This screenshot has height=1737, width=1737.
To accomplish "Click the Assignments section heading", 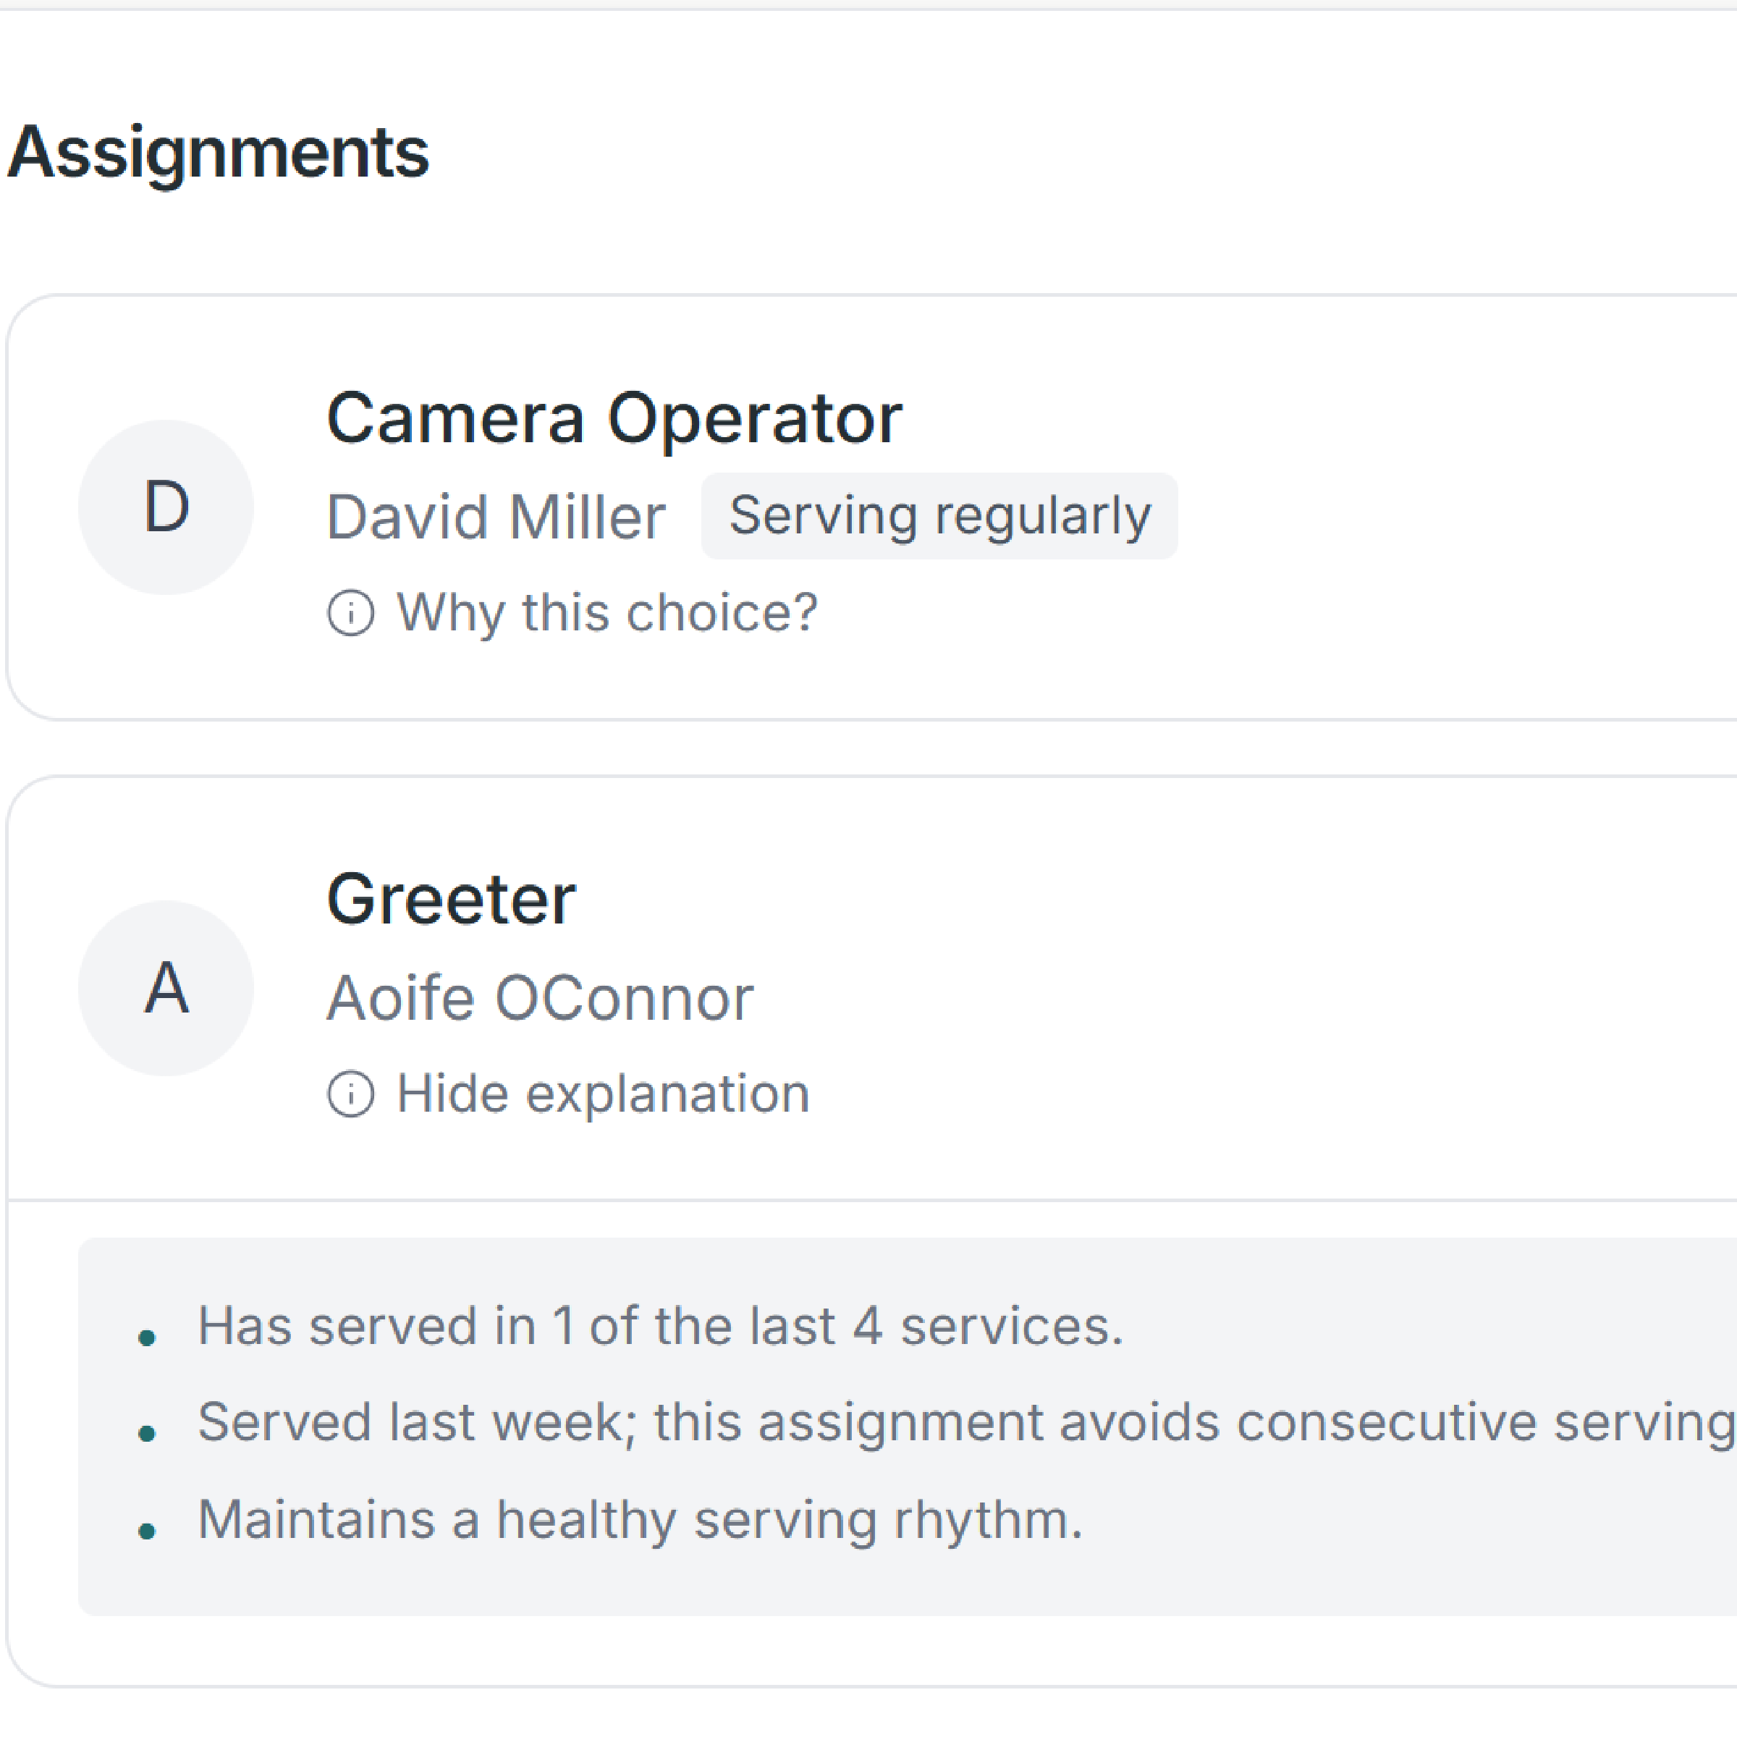I will click(x=219, y=153).
